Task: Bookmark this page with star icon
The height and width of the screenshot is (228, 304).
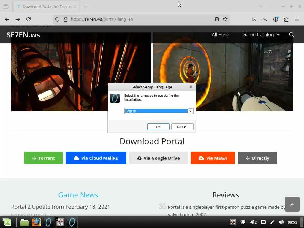Action: tap(225, 19)
